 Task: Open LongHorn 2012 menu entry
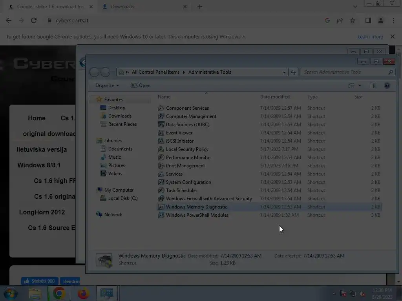point(42,212)
